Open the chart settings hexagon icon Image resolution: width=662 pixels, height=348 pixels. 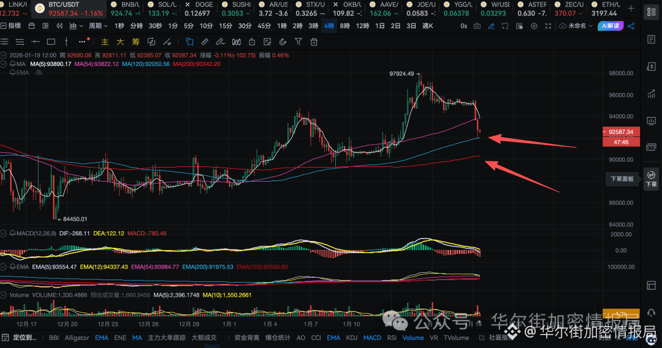pos(534,26)
